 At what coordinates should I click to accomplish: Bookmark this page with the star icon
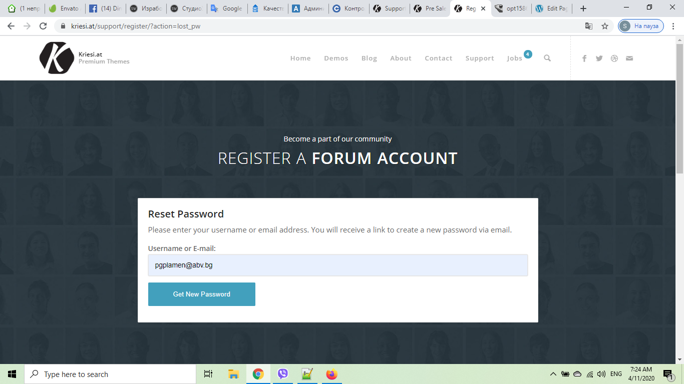pyautogui.click(x=605, y=26)
